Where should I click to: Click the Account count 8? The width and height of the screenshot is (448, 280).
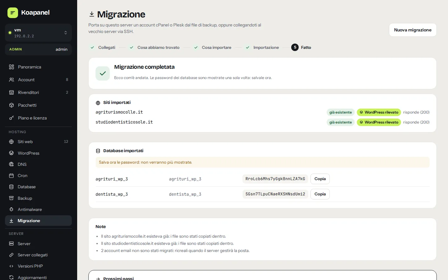point(67,80)
